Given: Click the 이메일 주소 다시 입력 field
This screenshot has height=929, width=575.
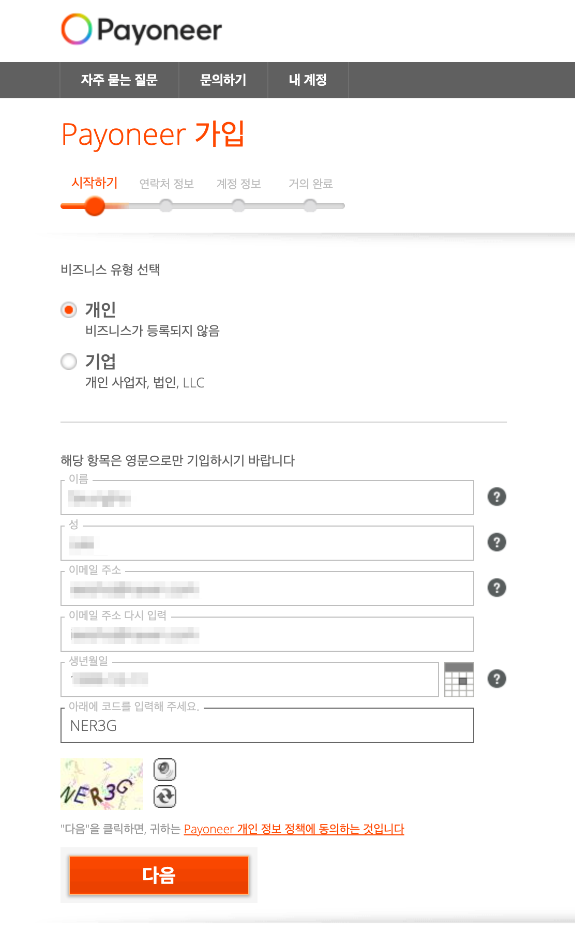Looking at the screenshot, I should point(267,634).
